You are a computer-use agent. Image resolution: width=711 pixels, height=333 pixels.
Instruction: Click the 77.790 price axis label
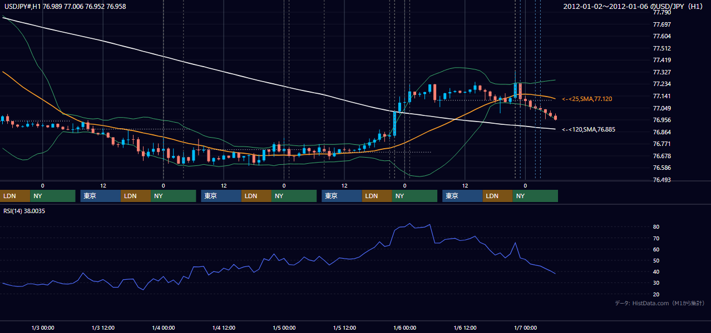tap(662, 12)
